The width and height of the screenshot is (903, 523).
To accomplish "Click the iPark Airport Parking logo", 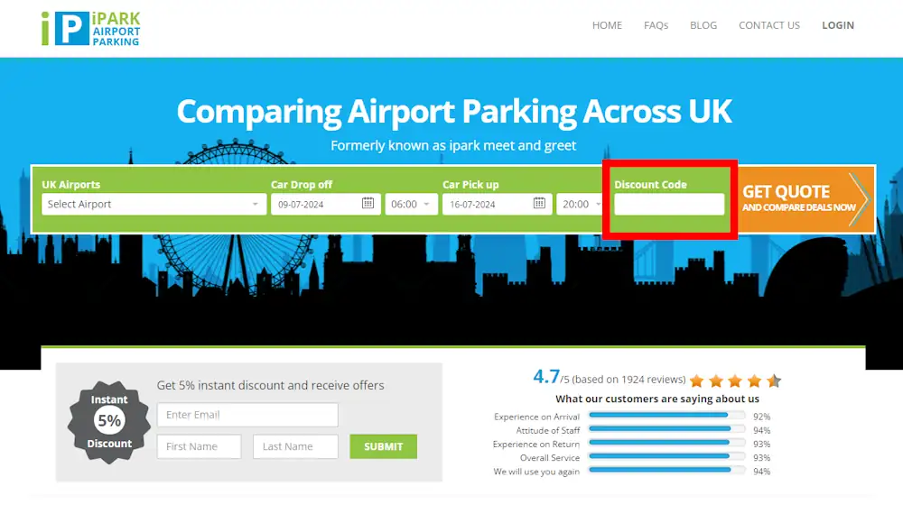I will click(x=91, y=28).
